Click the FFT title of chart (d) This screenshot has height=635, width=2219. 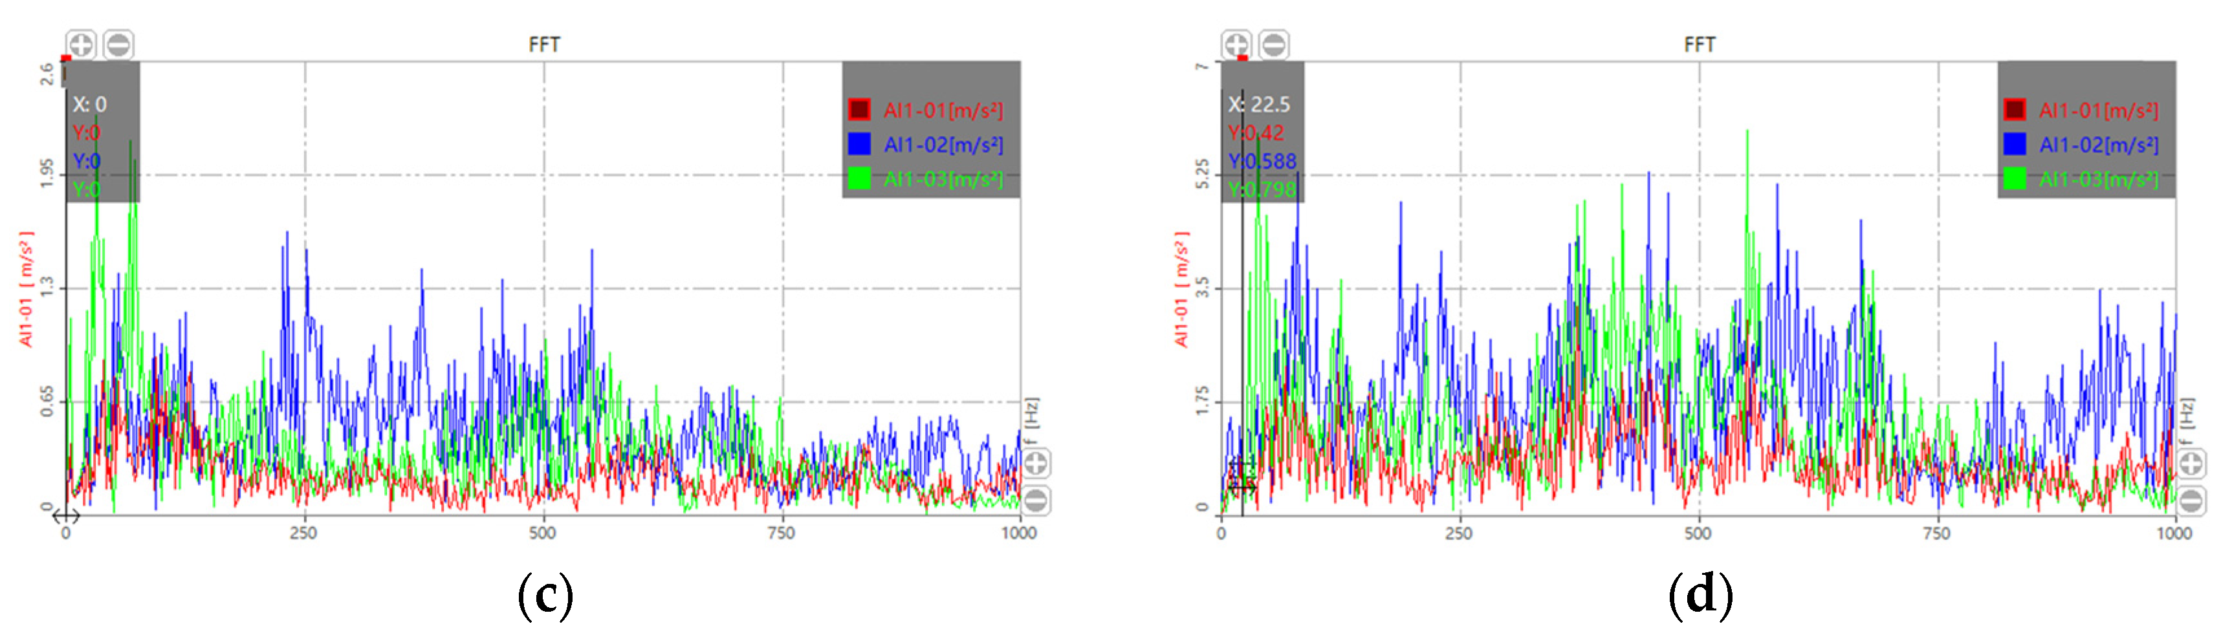pos(1700,45)
